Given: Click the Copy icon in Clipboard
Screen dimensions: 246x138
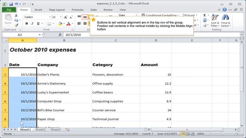Looking at the screenshot, I should (16, 20).
